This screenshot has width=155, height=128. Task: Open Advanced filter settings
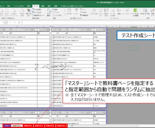pos(84,15)
